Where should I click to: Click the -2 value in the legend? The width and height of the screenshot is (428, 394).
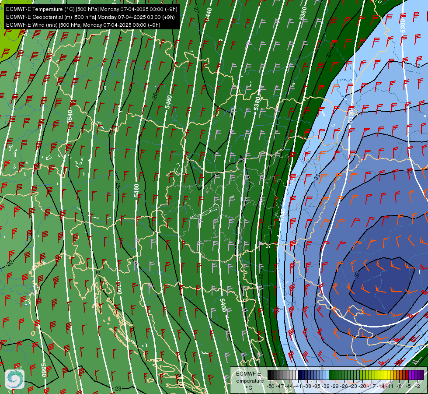click(x=418, y=387)
